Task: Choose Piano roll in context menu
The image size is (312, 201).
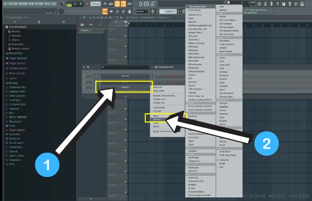Action: click(158, 87)
